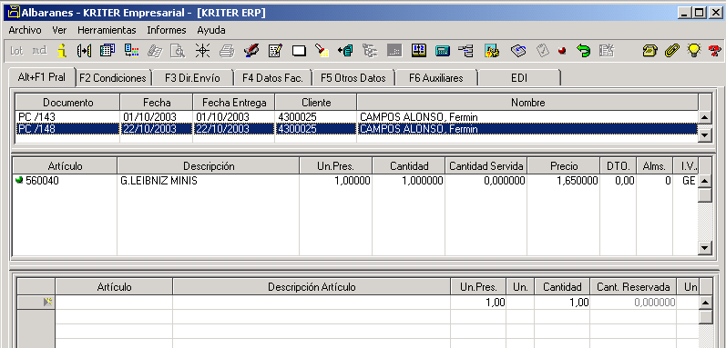Click the gray dotted square toolbar icon
The height and width of the screenshot is (348, 726).
tap(394, 50)
